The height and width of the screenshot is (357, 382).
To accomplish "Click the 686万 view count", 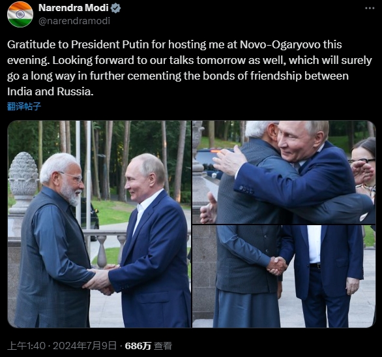I will [x=138, y=346].
